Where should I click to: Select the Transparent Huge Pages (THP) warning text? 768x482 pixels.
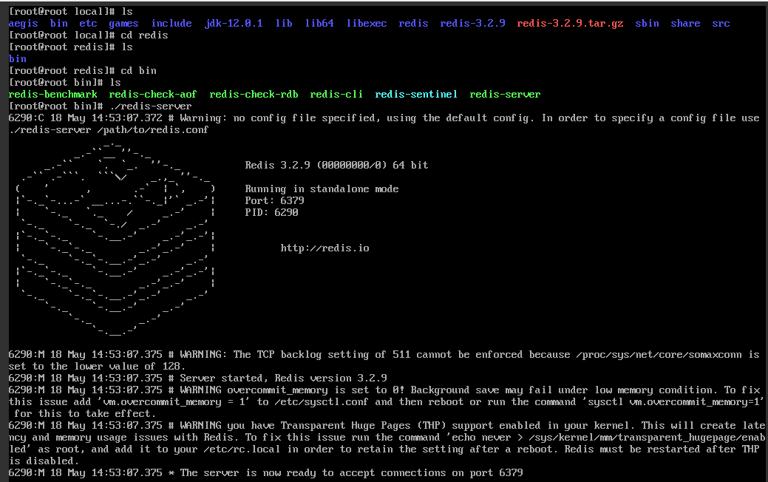point(387,444)
